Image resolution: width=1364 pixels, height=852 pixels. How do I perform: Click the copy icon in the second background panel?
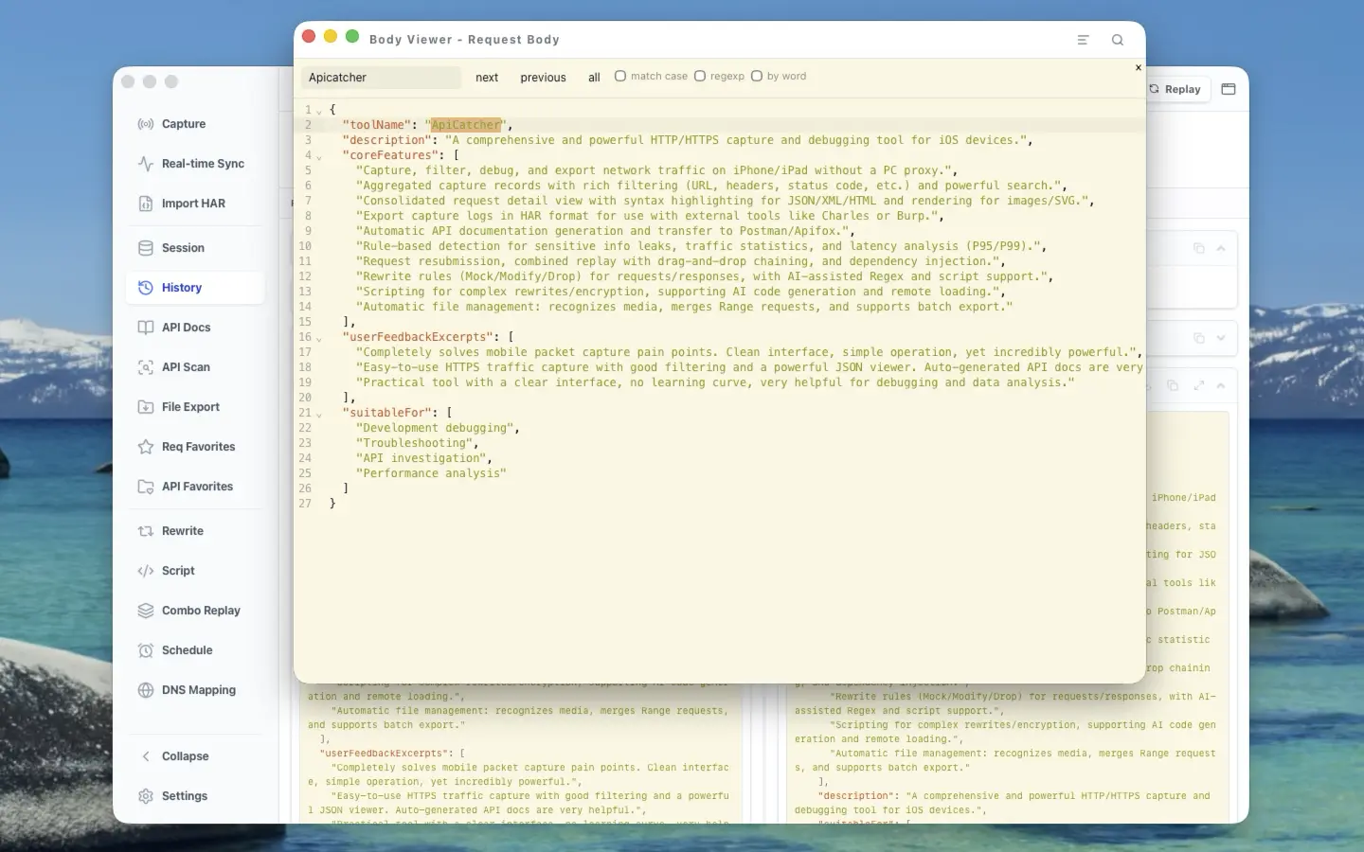point(1198,338)
